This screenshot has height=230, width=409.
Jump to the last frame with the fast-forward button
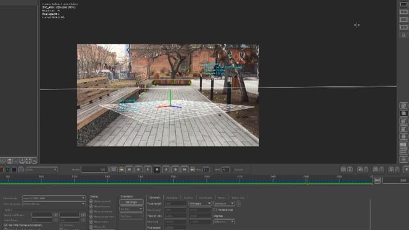click(185, 169)
